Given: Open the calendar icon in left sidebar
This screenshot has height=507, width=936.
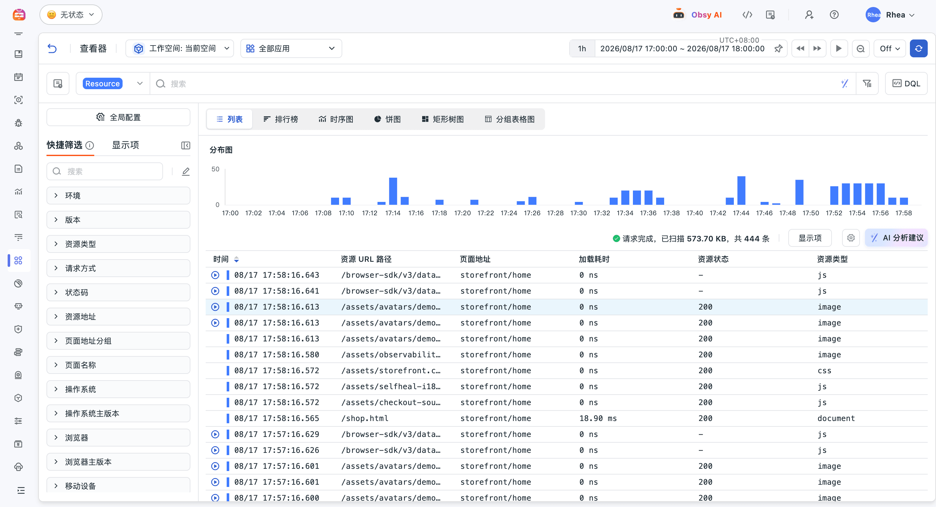Looking at the screenshot, I should coord(18,77).
